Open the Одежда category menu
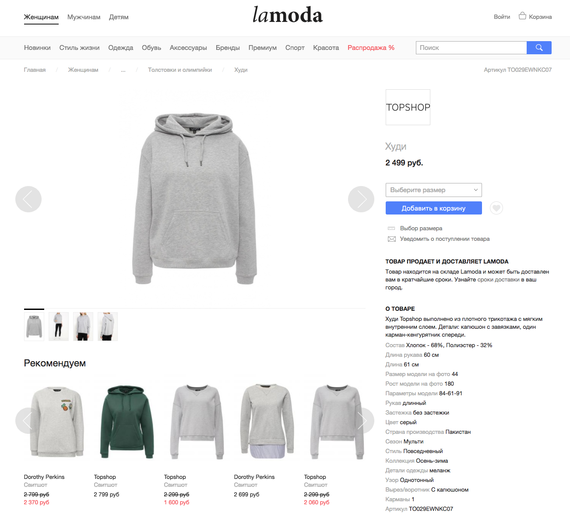The image size is (570, 517). tap(121, 48)
